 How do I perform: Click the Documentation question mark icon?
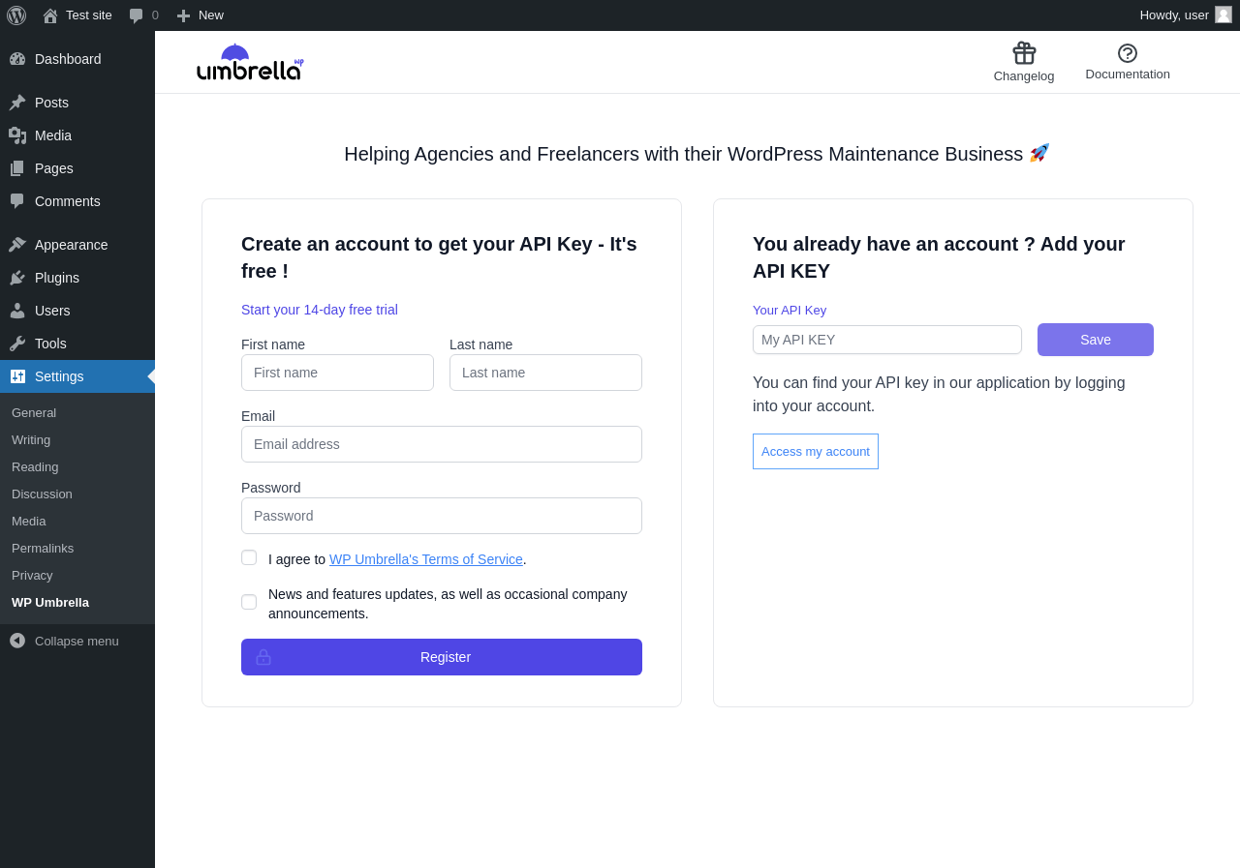tap(1128, 53)
